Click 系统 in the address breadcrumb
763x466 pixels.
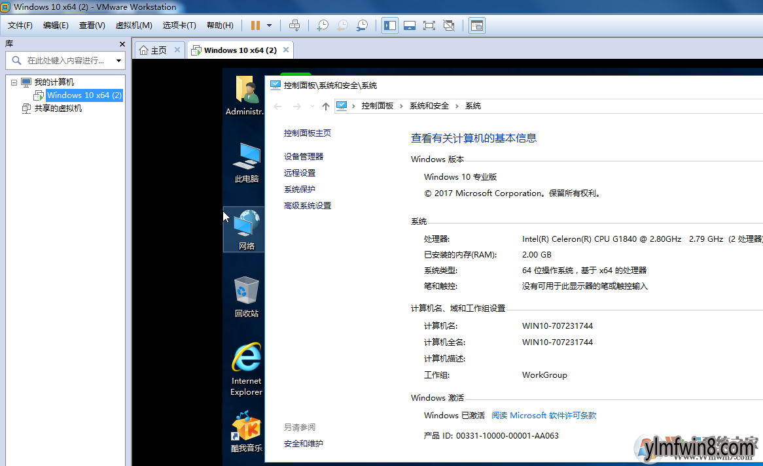coord(473,106)
